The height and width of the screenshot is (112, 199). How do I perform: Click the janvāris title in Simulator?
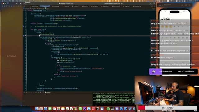click(165, 19)
